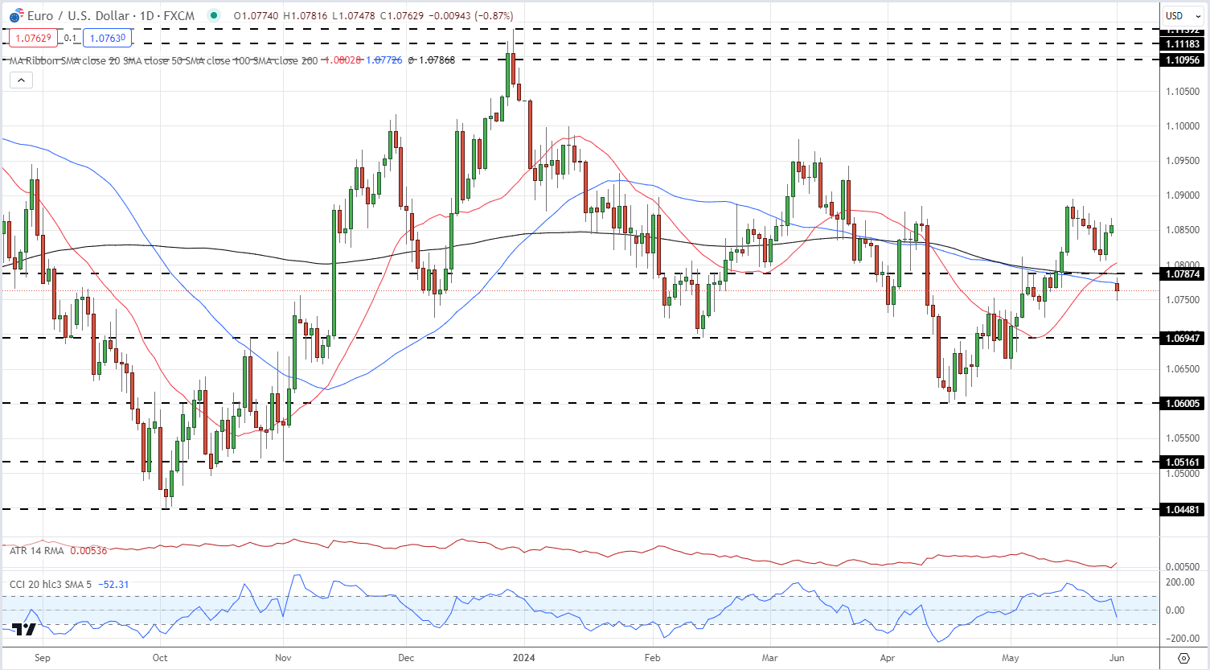The height and width of the screenshot is (670, 1210).
Task: Click the 1.05161 price line label
Action: coord(1183,462)
